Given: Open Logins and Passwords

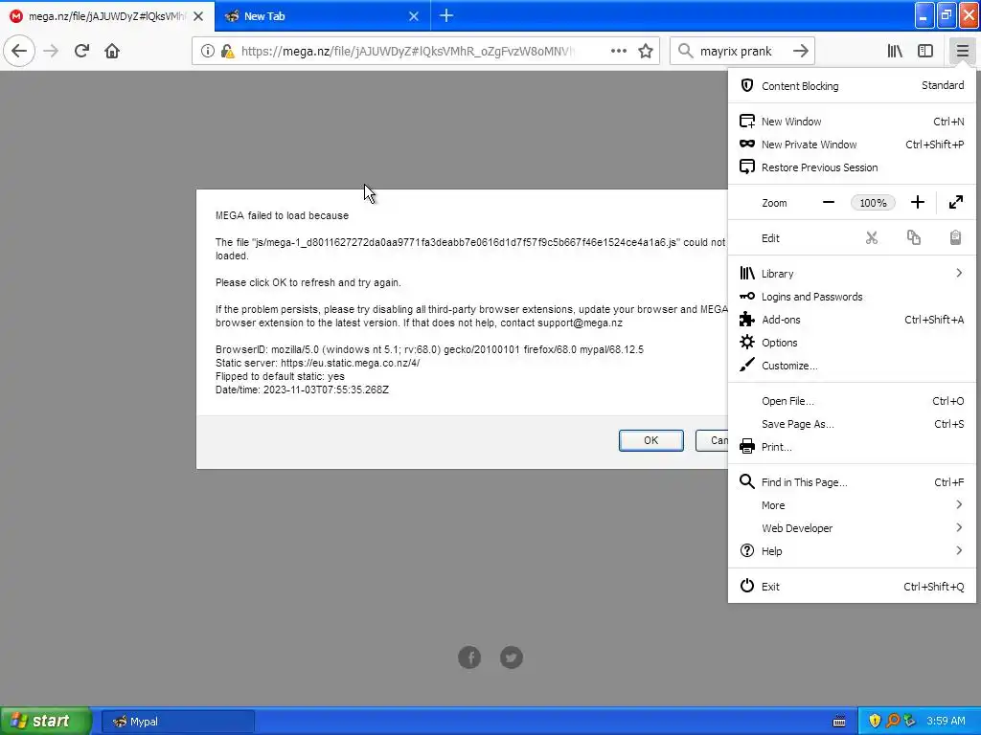Looking at the screenshot, I should (852, 297).
